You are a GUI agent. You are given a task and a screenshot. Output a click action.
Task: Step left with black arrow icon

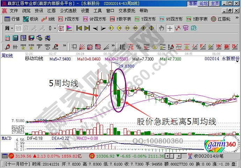(95, 29)
